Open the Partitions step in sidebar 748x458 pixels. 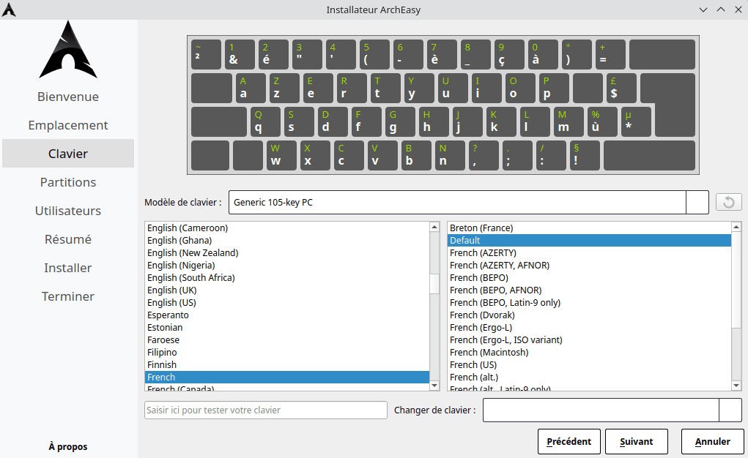click(68, 182)
